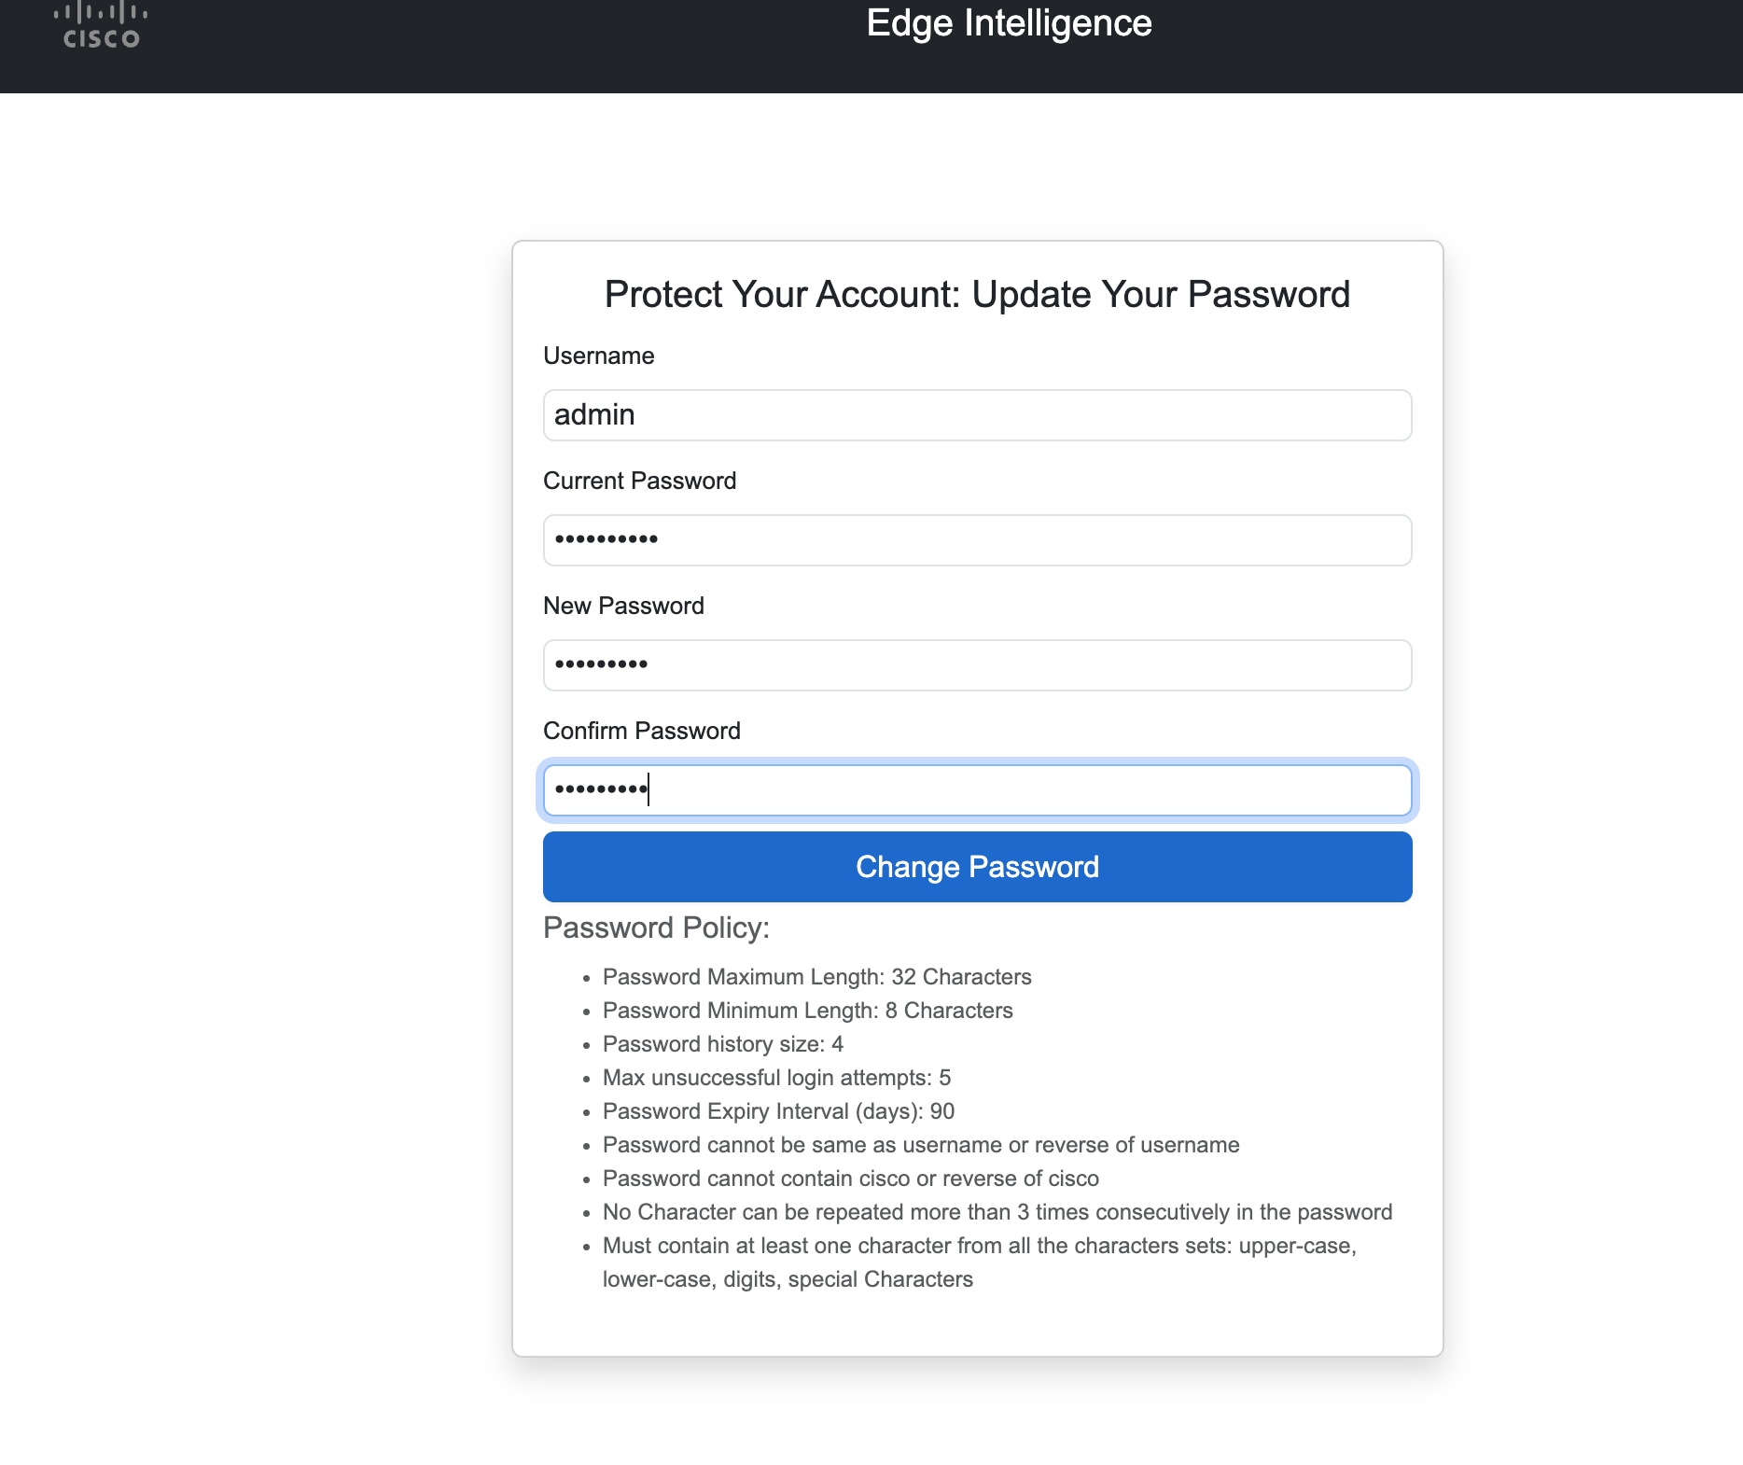Click inside the Current Password field
1743x1465 pixels.
coord(977,540)
